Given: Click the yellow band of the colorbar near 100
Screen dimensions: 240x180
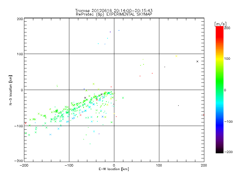Looking at the screenshot, I should 220,58.
